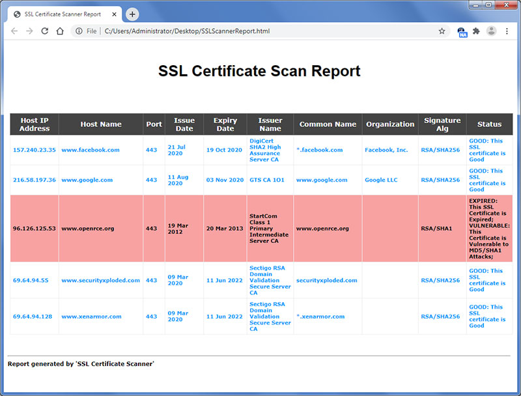Click host name www.xenarmor.com

pos(91,317)
